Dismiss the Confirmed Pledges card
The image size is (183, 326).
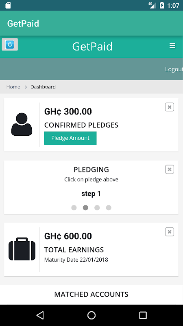pos(170,107)
